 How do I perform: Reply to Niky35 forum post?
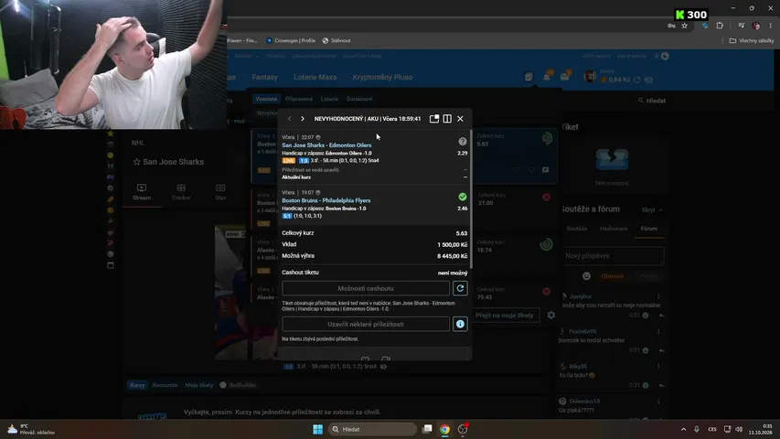click(x=661, y=385)
